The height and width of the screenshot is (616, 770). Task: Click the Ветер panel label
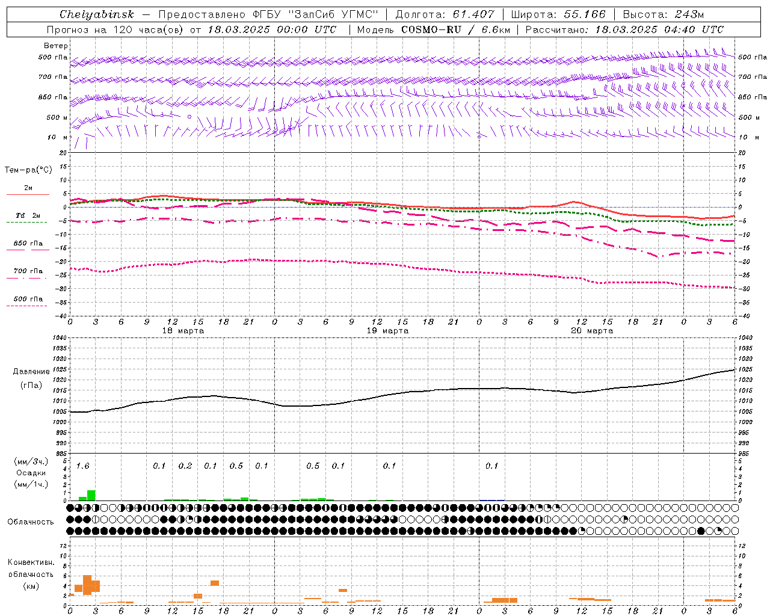click(56, 46)
